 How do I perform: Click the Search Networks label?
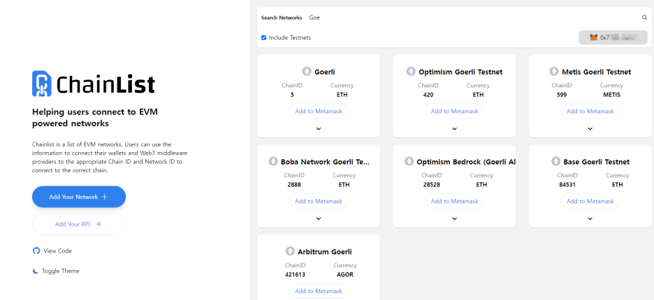coord(282,17)
